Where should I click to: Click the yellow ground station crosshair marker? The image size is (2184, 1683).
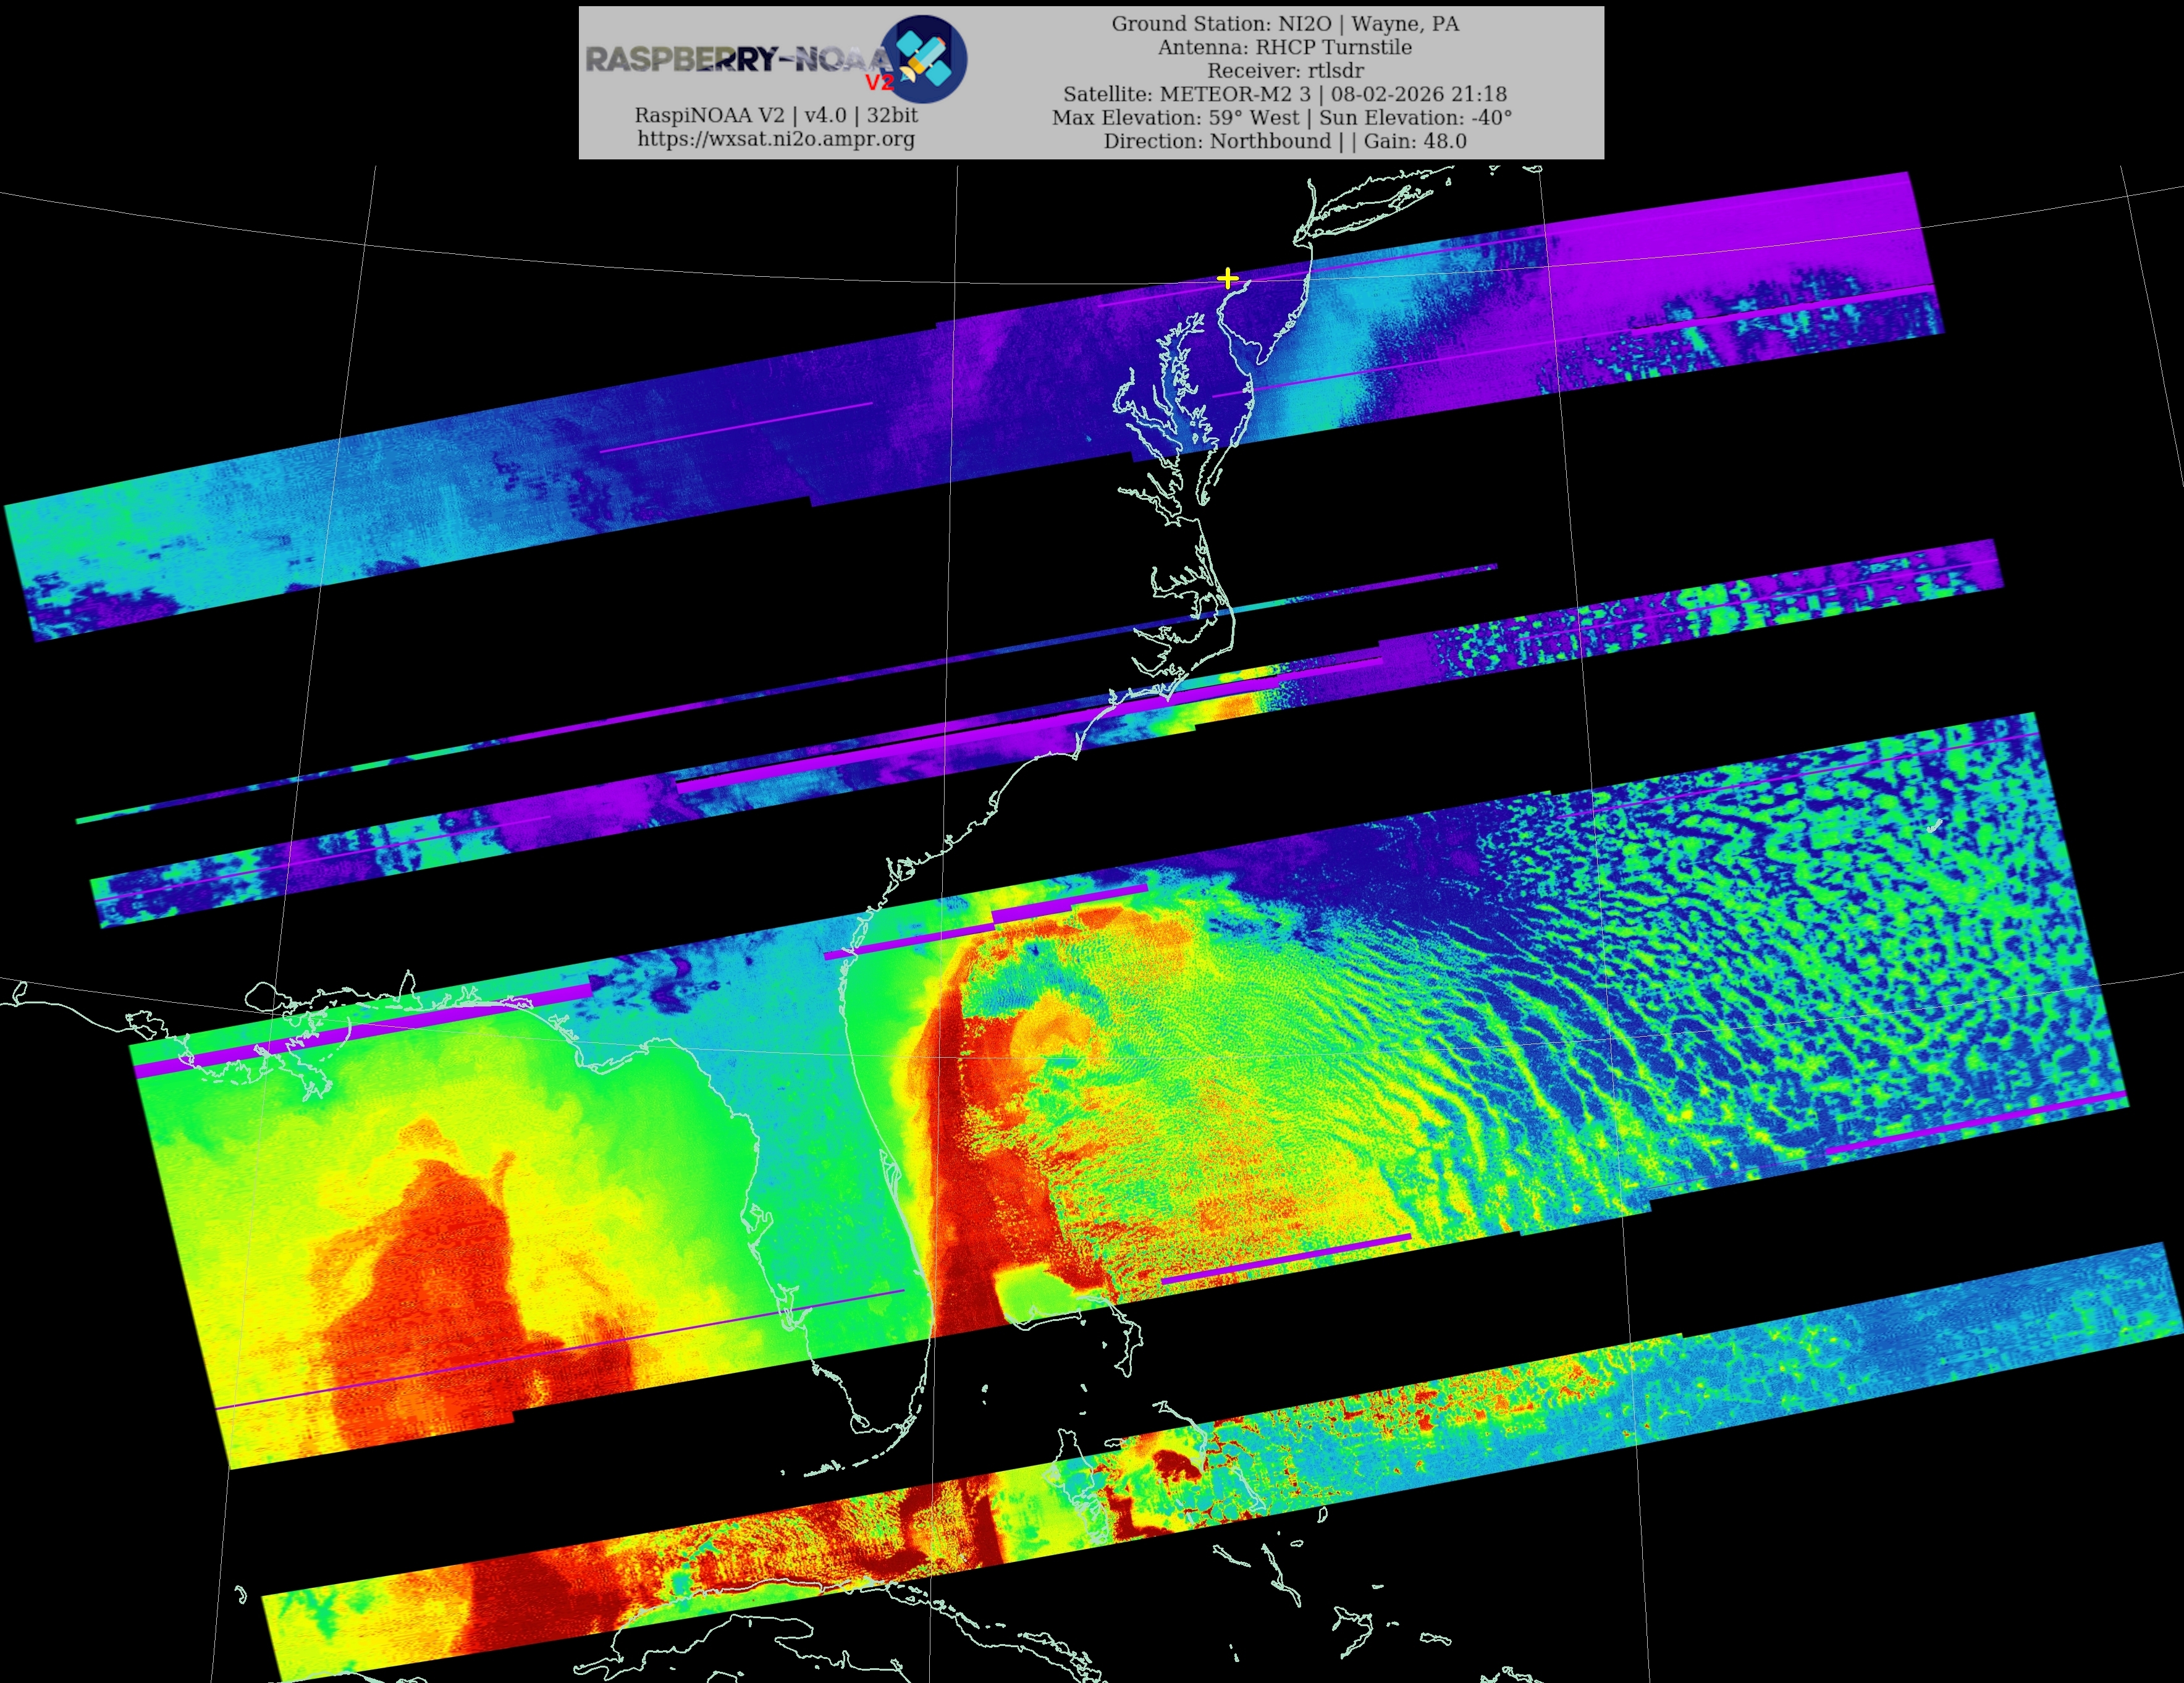pyautogui.click(x=1228, y=278)
